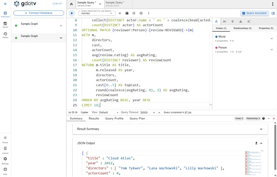Open the Query Plan tab
This screenshot has height=177, width=277.
tap(137, 119)
